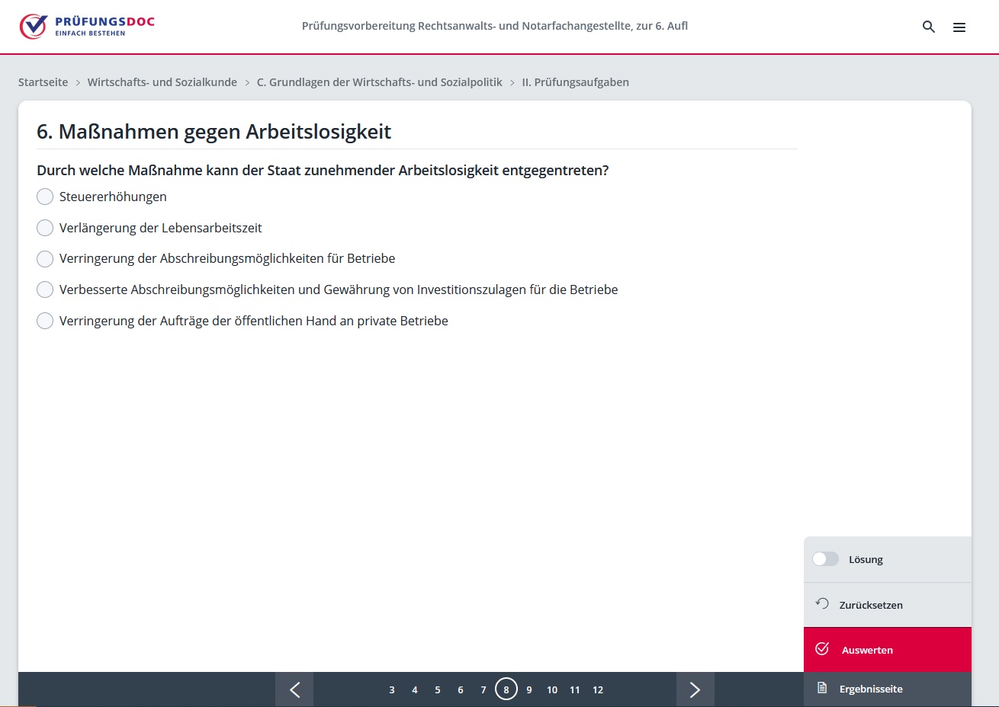This screenshot has width=999, height=707.
Task: Click the Ergebnisseite document icon
Action: tap(822, 688)
